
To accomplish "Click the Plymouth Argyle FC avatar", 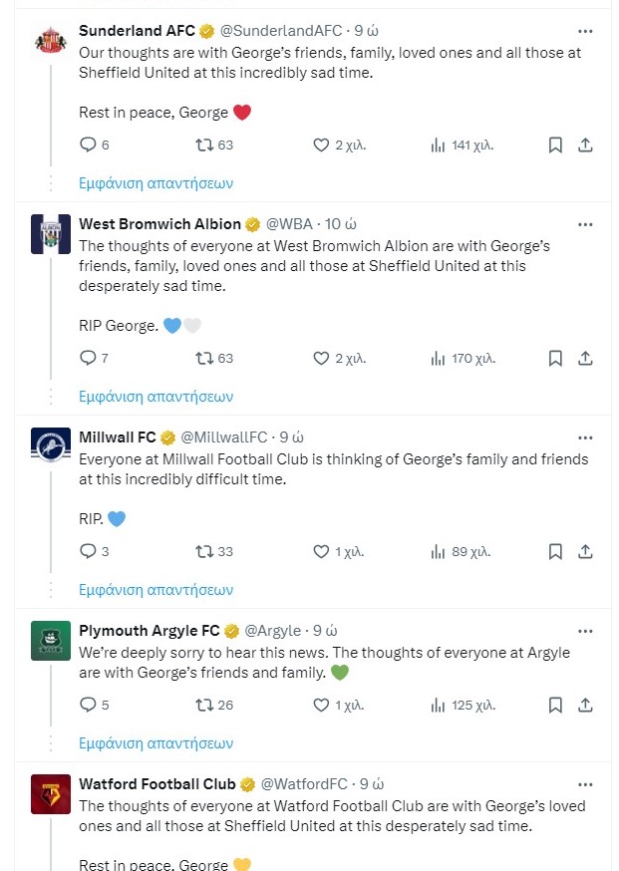I will pos(51,641).
